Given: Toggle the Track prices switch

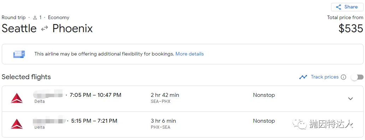Looking at the screenshot, I should coord(357,77).
